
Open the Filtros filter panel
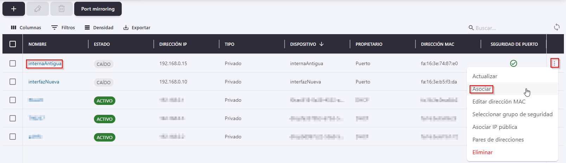point(63,27)
